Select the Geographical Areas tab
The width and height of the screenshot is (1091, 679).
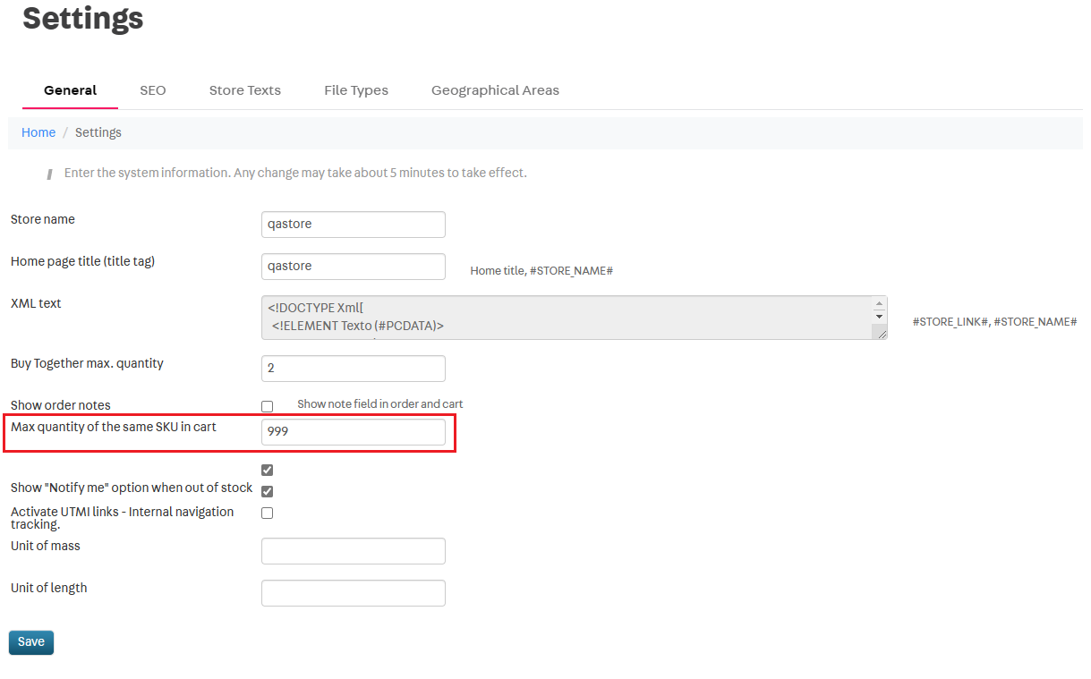click(495, 90)
